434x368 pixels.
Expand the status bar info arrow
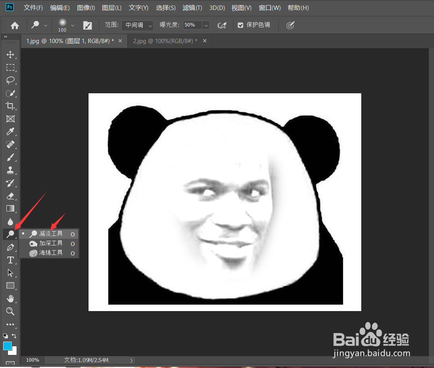click(132, 360)
